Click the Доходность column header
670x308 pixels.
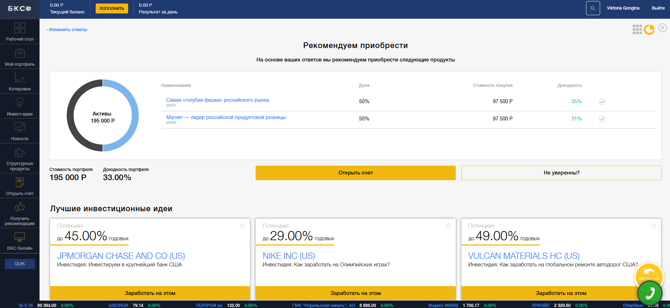569,85
